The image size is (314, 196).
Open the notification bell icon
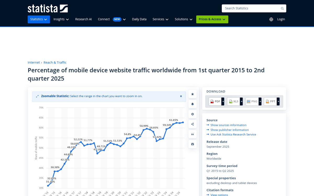tap(192, 104)
